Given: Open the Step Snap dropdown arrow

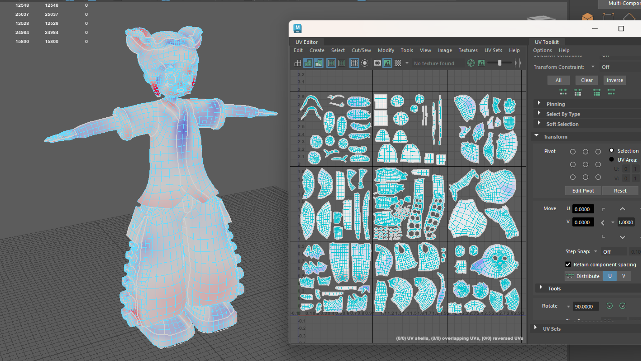Looking at the screenshot, I should pyautogui.click(x=596, y=251).
